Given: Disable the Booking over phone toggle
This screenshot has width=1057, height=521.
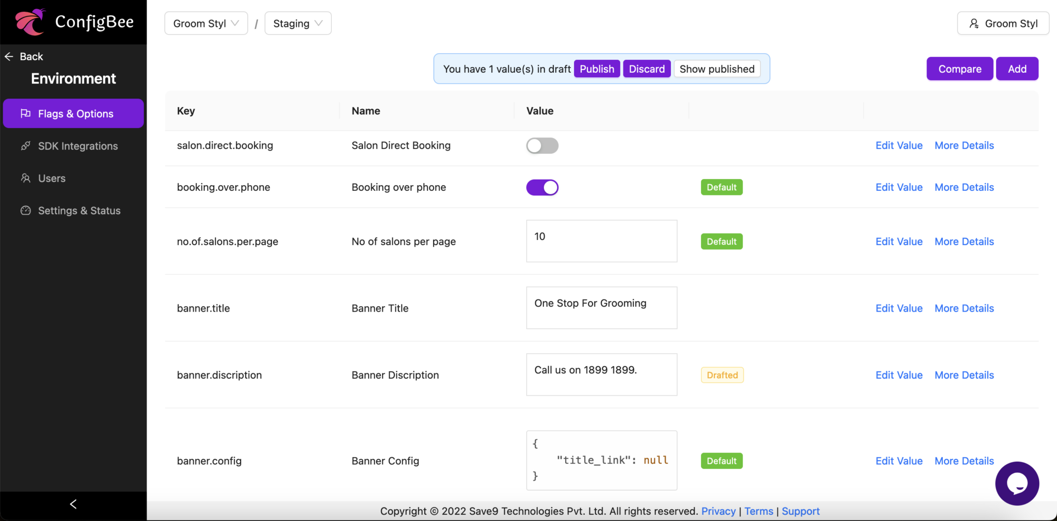Looking at the screenshot, I should click(542, 187).
